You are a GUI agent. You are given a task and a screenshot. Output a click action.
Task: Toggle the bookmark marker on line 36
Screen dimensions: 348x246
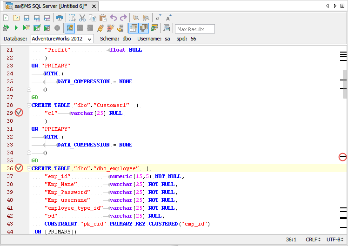(19, 168)
